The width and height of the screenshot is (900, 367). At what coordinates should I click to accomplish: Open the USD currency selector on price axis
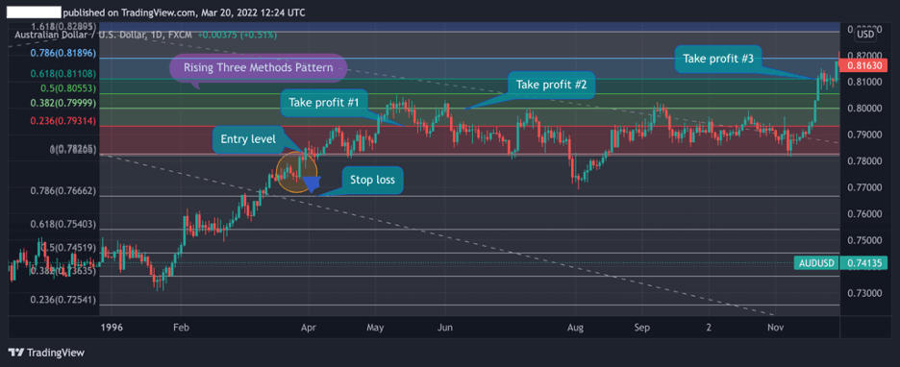(865, 35)
